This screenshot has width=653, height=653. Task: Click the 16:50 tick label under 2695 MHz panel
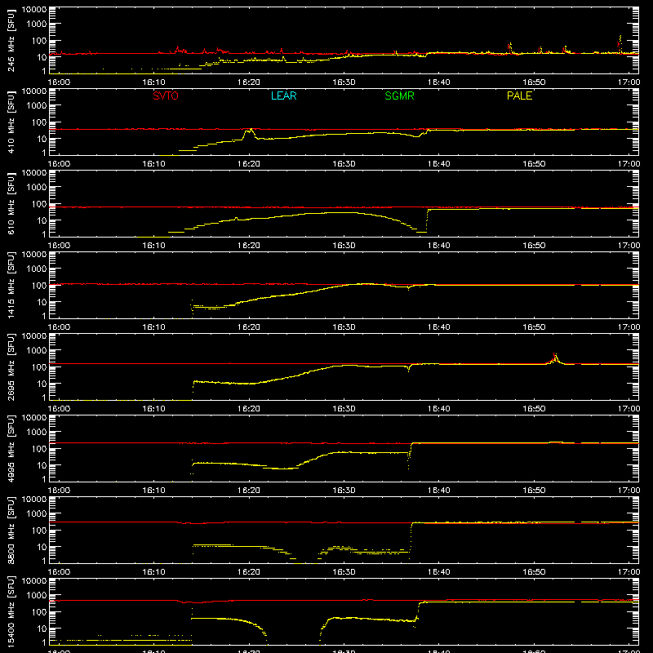click(x=534, y=409)
